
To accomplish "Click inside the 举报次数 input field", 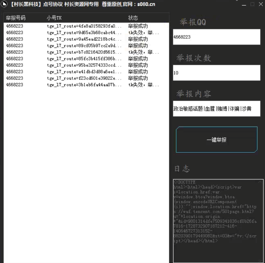I will 216,73.
